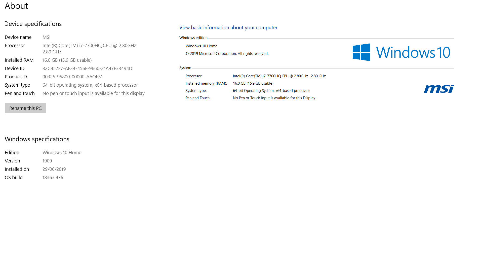The image size is (483, 272).
Task: Select No Pen or Touch Input value in System section
Action: coord(274,98)
